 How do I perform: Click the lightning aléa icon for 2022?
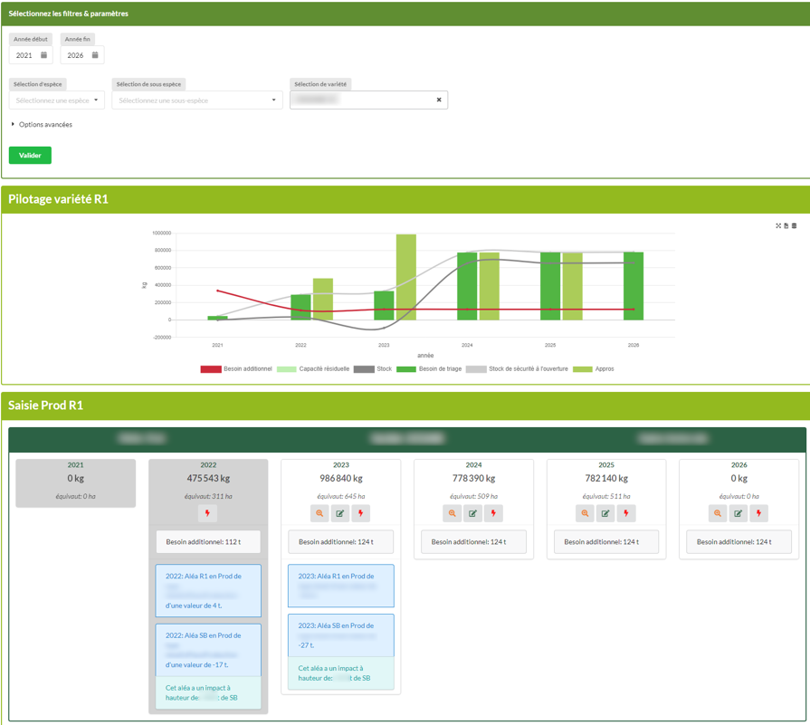point(207,513)
